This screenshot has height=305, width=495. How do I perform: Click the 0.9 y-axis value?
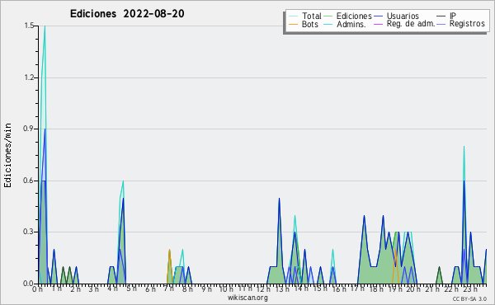pyautogui.click(x=29, y=129)
